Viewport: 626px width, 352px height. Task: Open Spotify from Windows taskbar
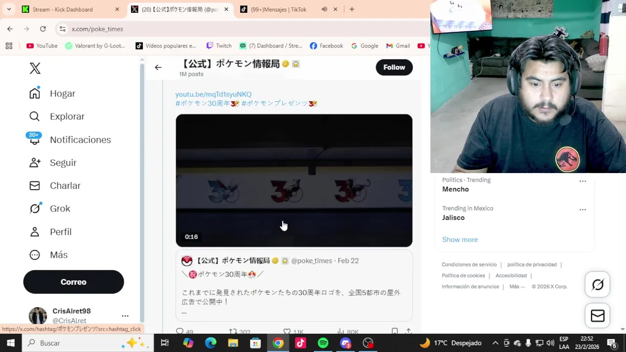323,343
